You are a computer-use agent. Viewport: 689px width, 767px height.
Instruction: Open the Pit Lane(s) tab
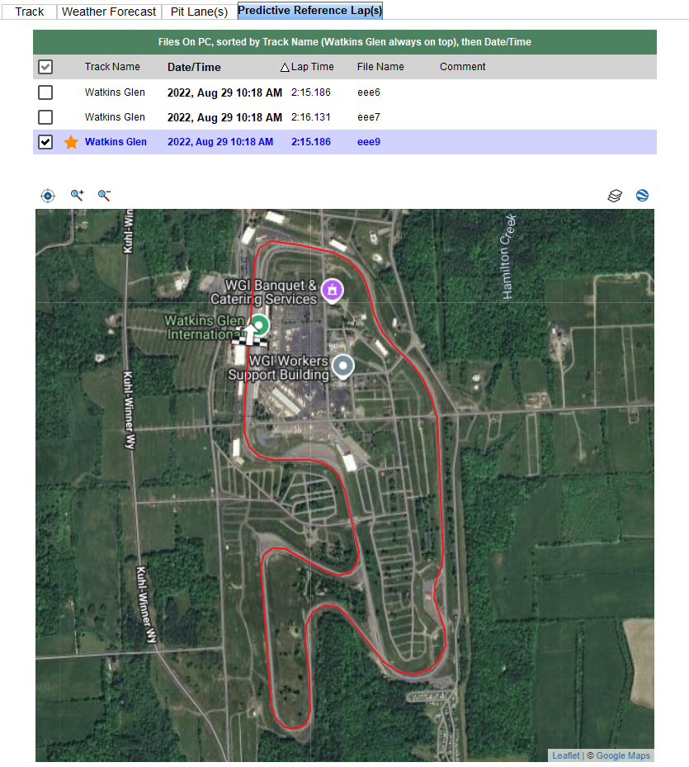click(x=199, y=12)
